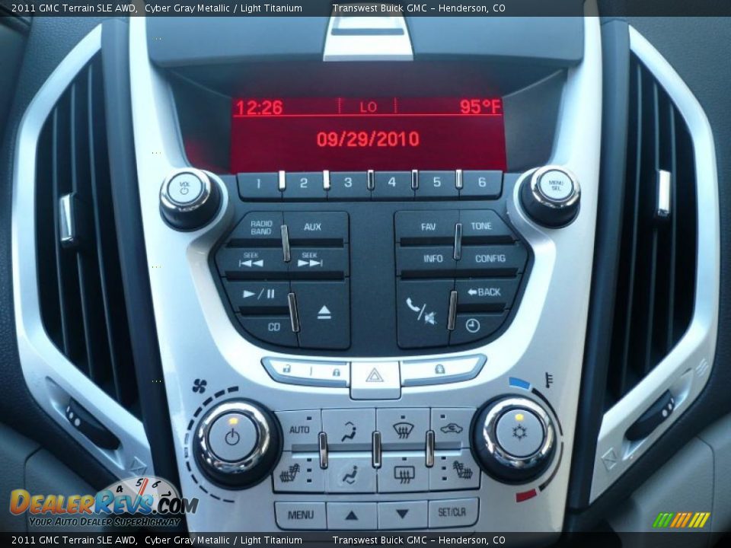Screen dimensions: 731x548
Task: Click '2011 GMC Terrain SLE AWD' in top caption
Action: tap(74, 8)
